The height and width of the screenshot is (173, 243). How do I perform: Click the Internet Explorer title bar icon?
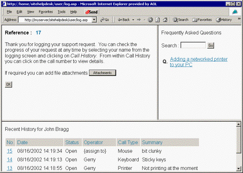[x=4, y=4]
